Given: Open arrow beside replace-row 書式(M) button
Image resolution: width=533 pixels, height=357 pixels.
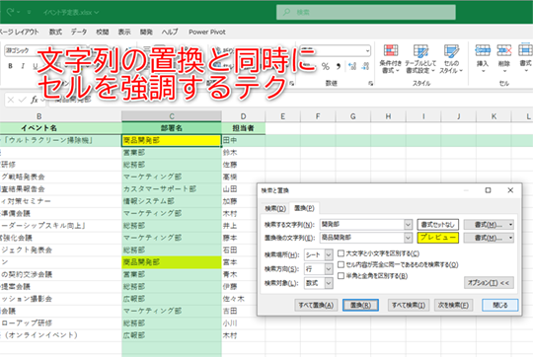Looking at the screenshot, I should [x=510, y=238].
